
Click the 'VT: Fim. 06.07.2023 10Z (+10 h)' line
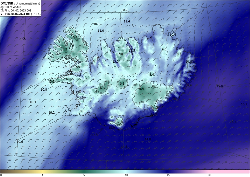pos(20,14)
